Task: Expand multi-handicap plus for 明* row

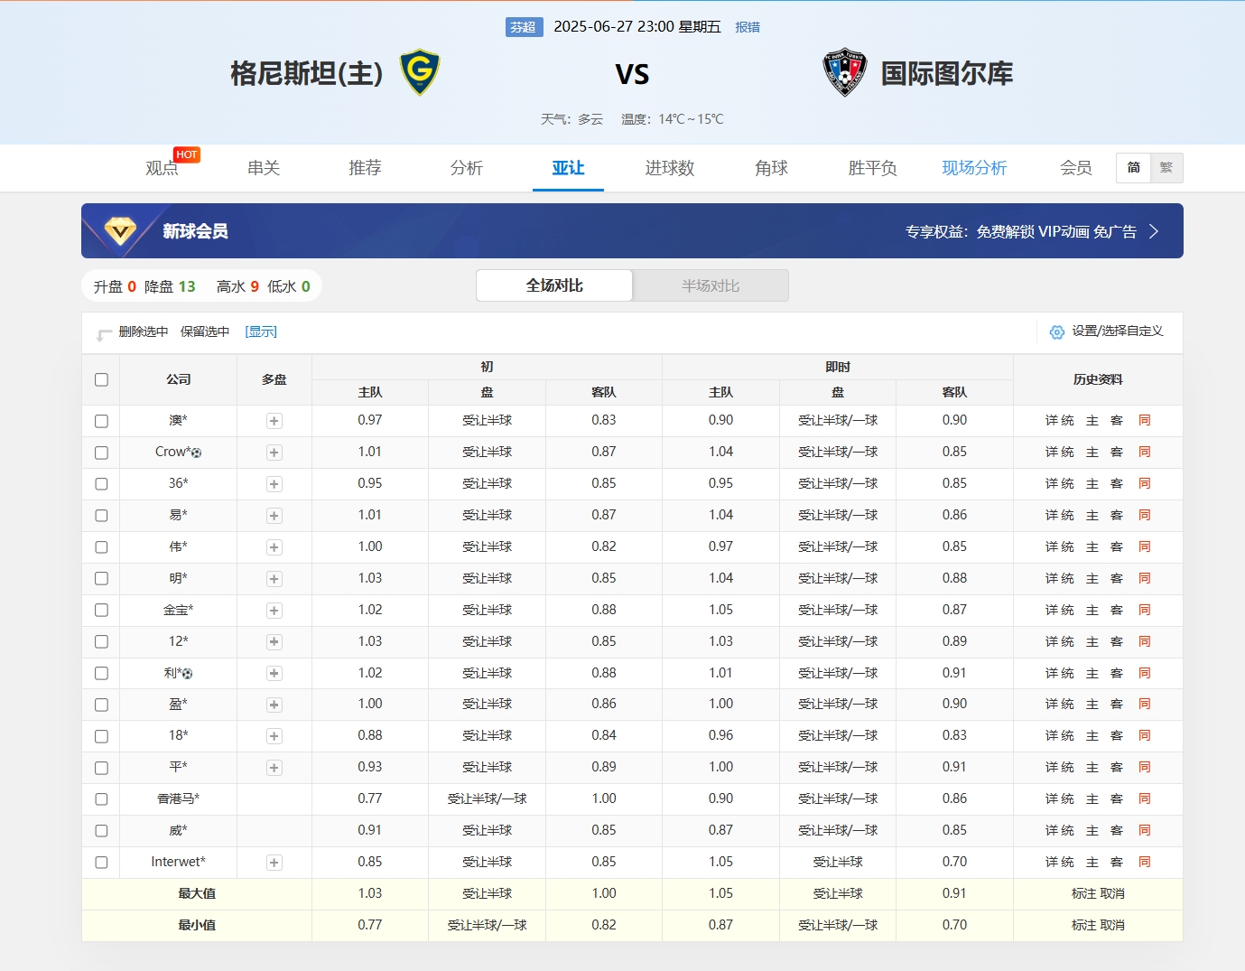Action: click(x=274, y=579)
